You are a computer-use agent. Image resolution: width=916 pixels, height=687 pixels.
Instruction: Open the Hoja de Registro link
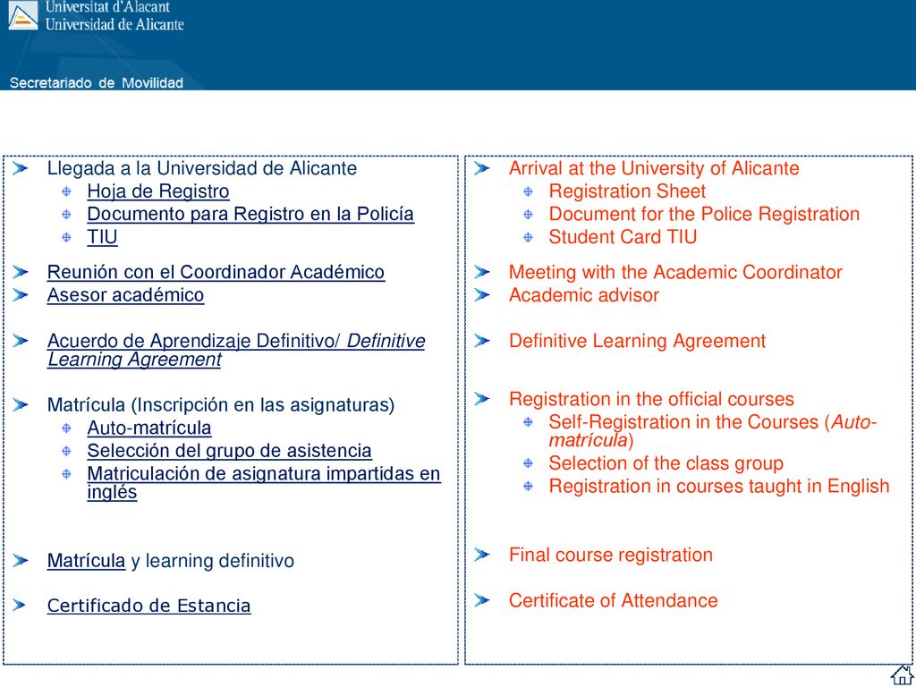[157, 191]
